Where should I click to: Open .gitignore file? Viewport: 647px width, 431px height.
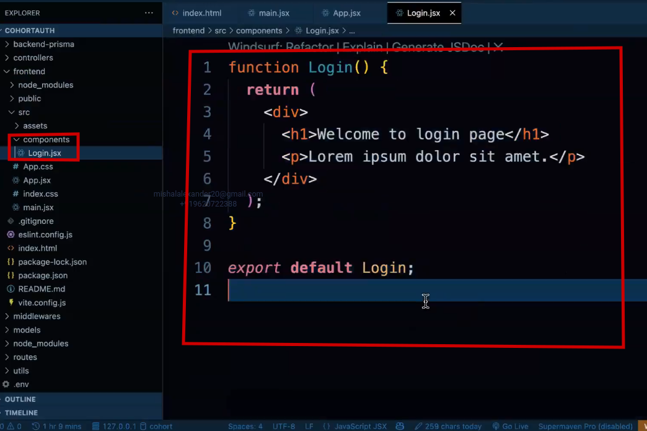[x=36, y=221]
